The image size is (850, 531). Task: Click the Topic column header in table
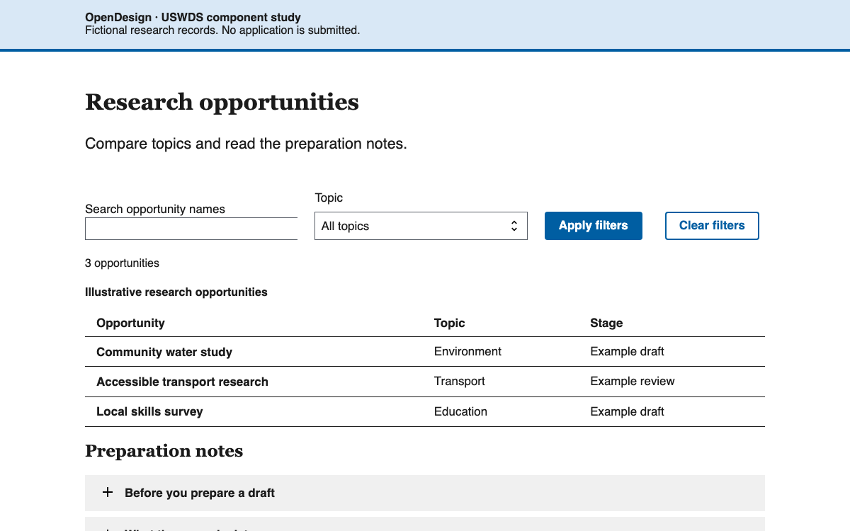450,323
